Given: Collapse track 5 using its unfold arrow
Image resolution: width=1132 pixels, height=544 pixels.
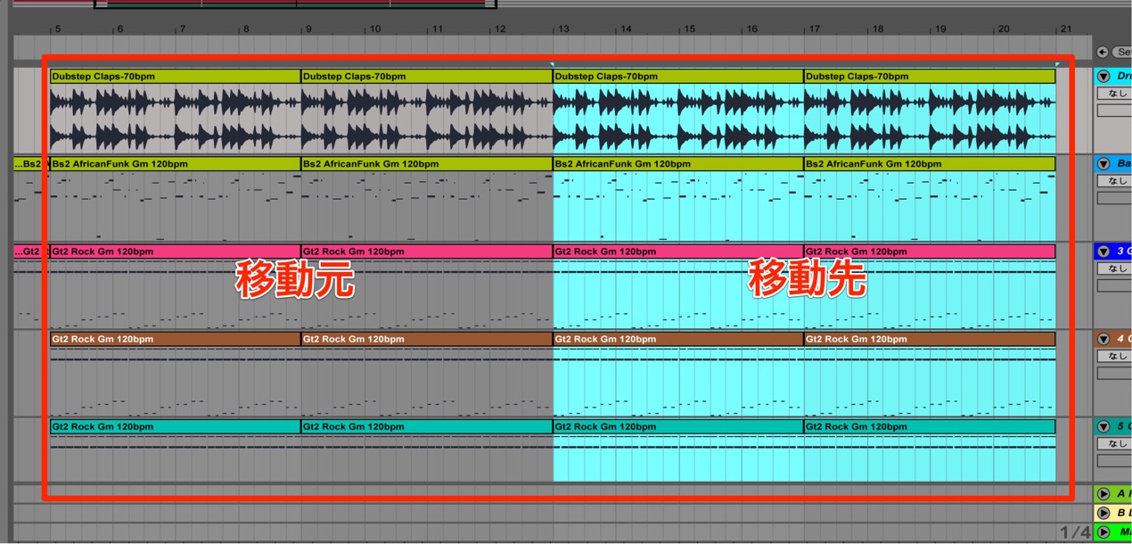Looking at the screenshot, I should pos(1103,426).
